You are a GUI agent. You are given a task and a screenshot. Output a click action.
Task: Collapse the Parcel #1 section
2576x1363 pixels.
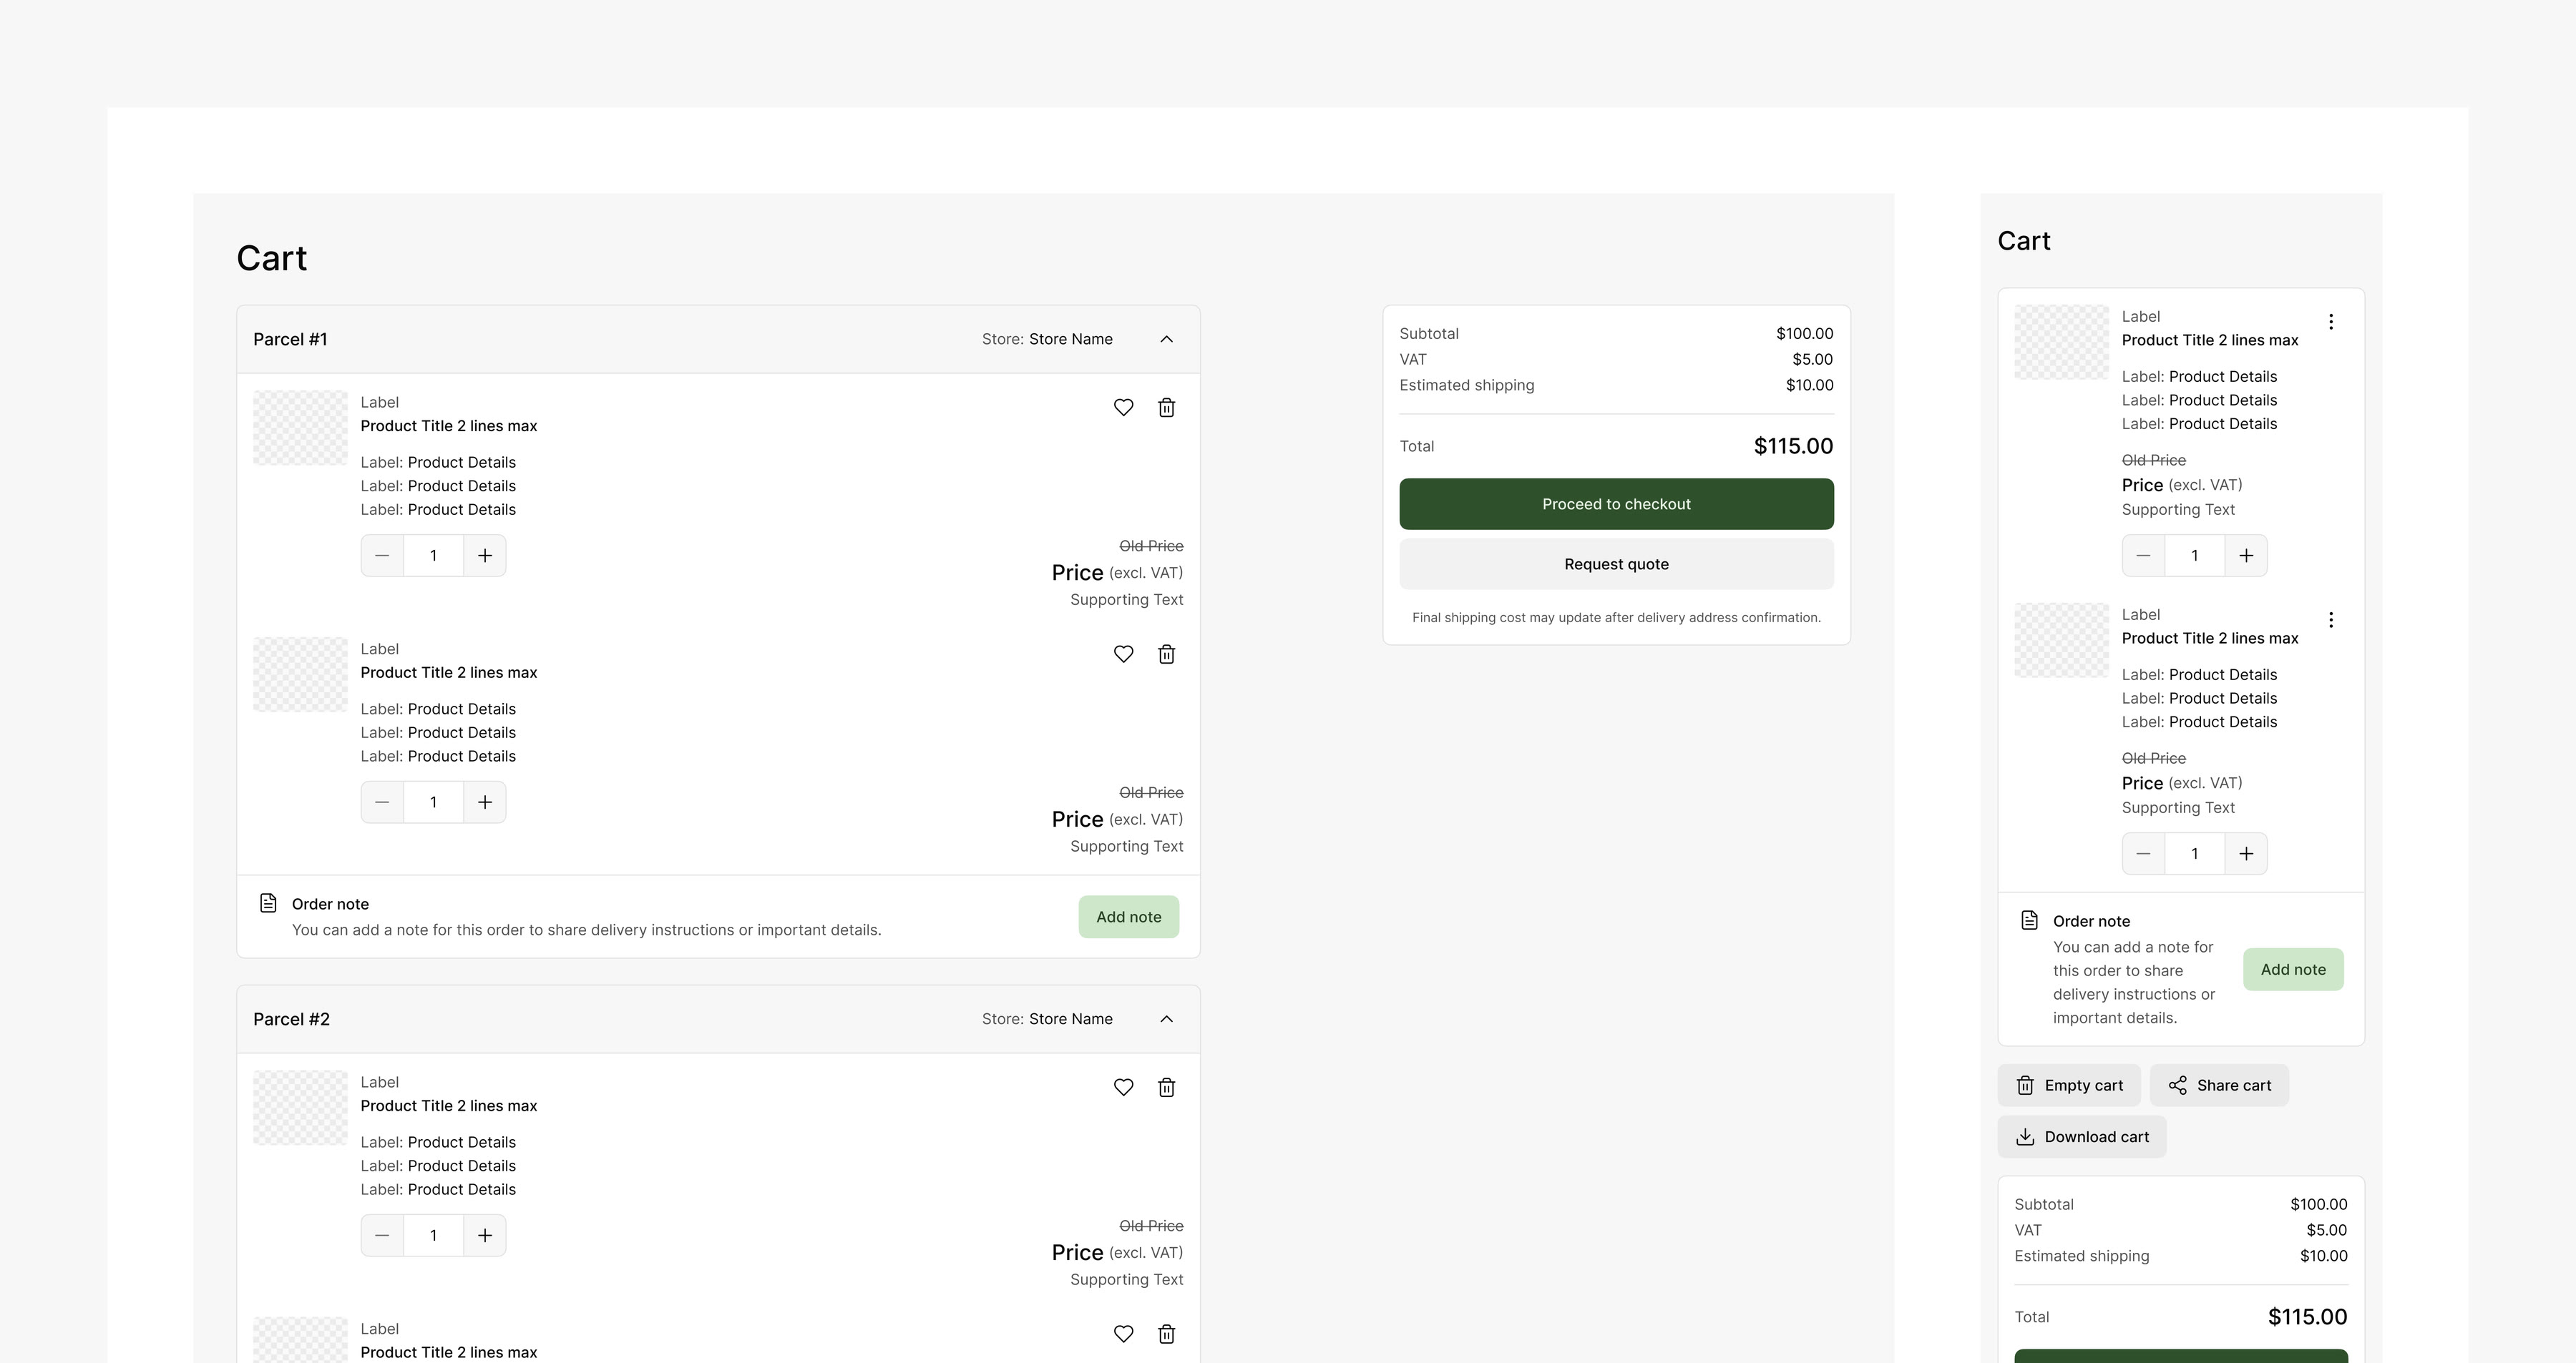coord(1166,340)
